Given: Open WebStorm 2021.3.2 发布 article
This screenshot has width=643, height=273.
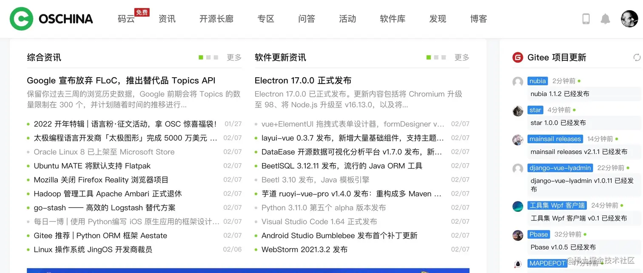Looking at the screenshot, I should 304,250.
